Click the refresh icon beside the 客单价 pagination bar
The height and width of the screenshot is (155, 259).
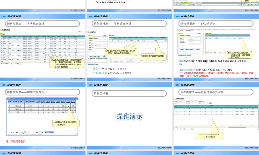click(x=126, y=61)
